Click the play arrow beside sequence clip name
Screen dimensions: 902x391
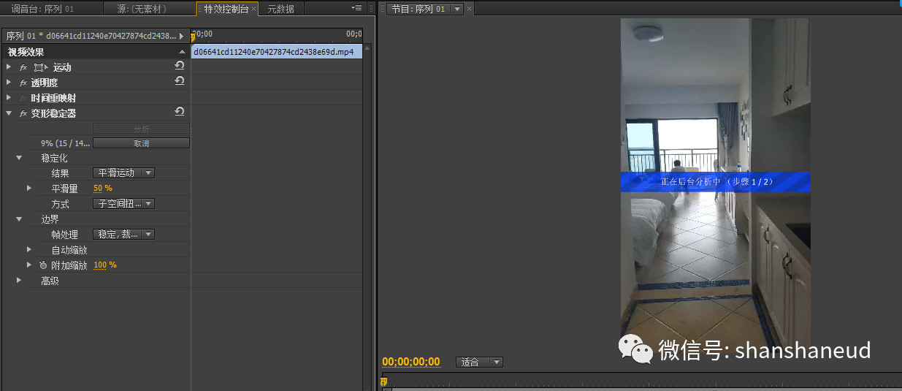pos(181,36)
